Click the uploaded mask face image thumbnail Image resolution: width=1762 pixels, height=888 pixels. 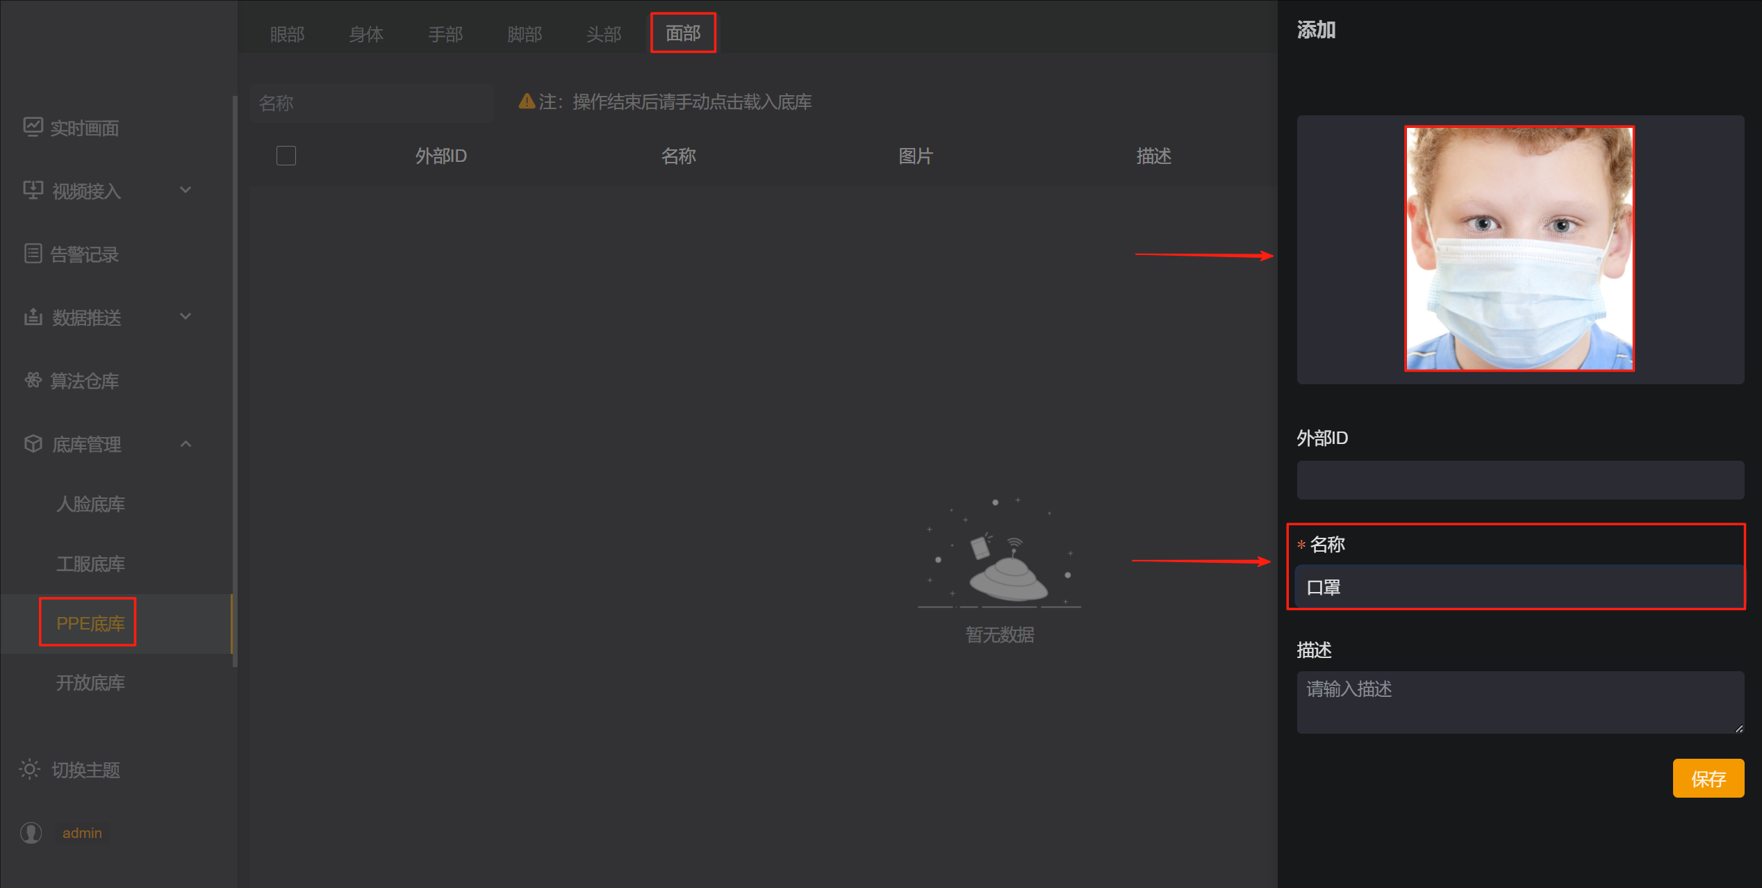point(1520,249)
